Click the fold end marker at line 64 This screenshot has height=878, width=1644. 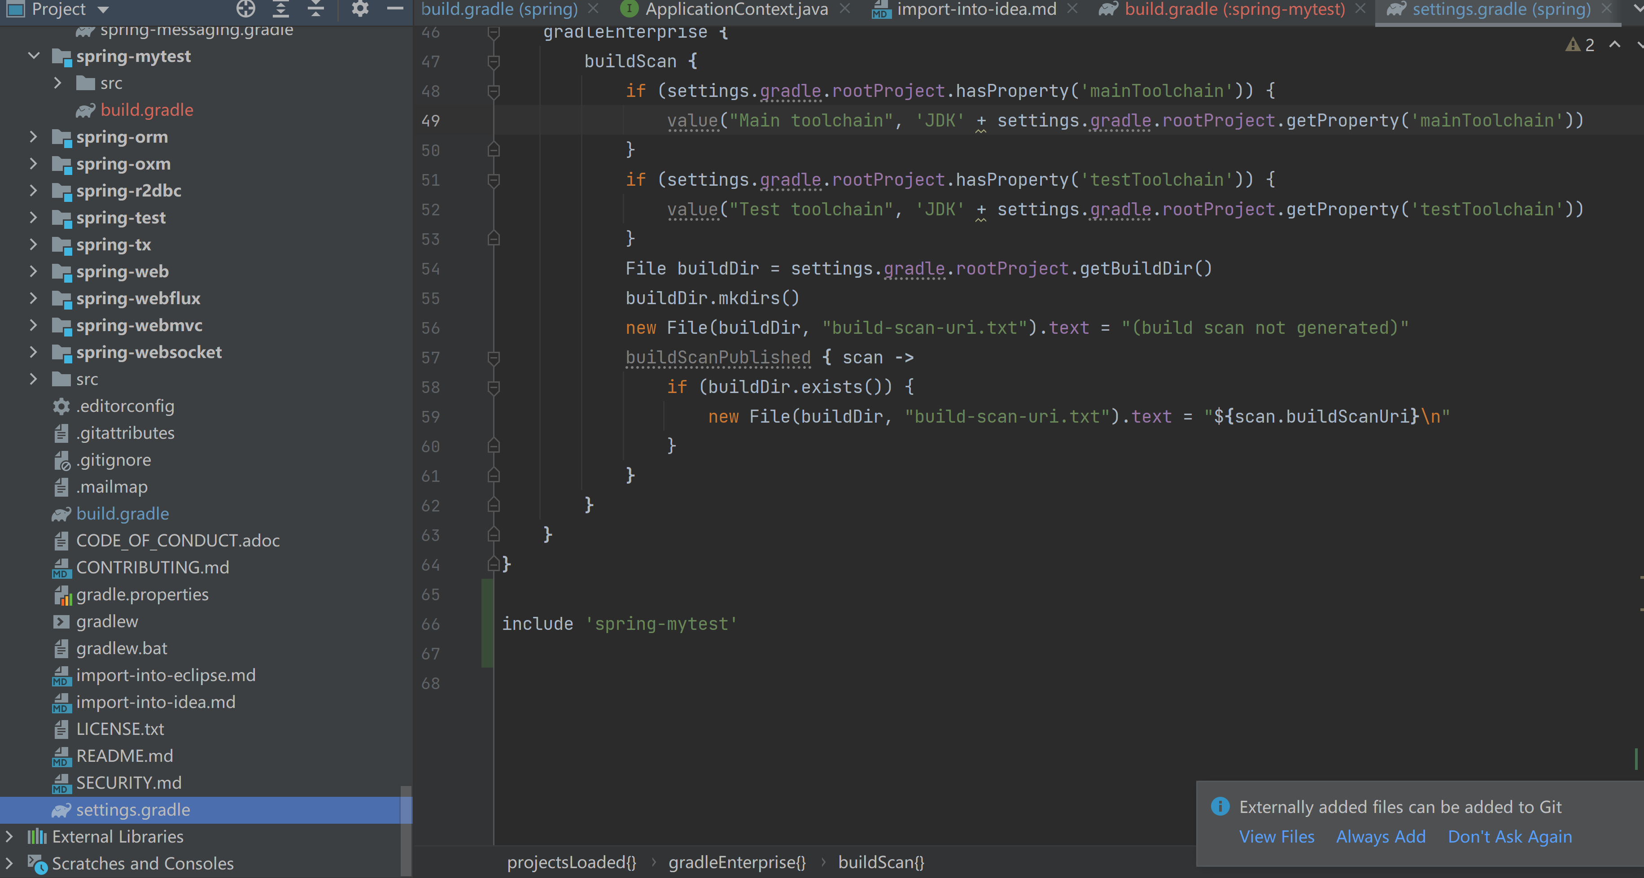pos(493,564)
